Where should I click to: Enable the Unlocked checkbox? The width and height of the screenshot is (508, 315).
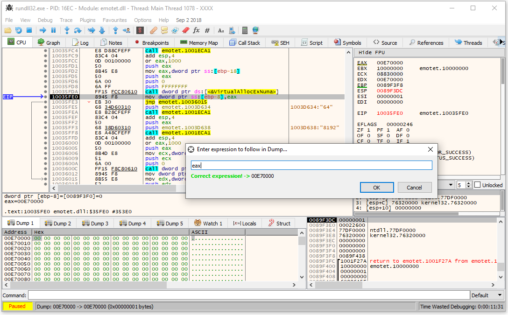point(477,185)
